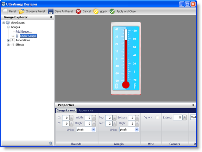Image resolution: width=202 pixels, height=152 pixels.
Task: Click the thermometer gauge preview
Action: tap(126, 58)
